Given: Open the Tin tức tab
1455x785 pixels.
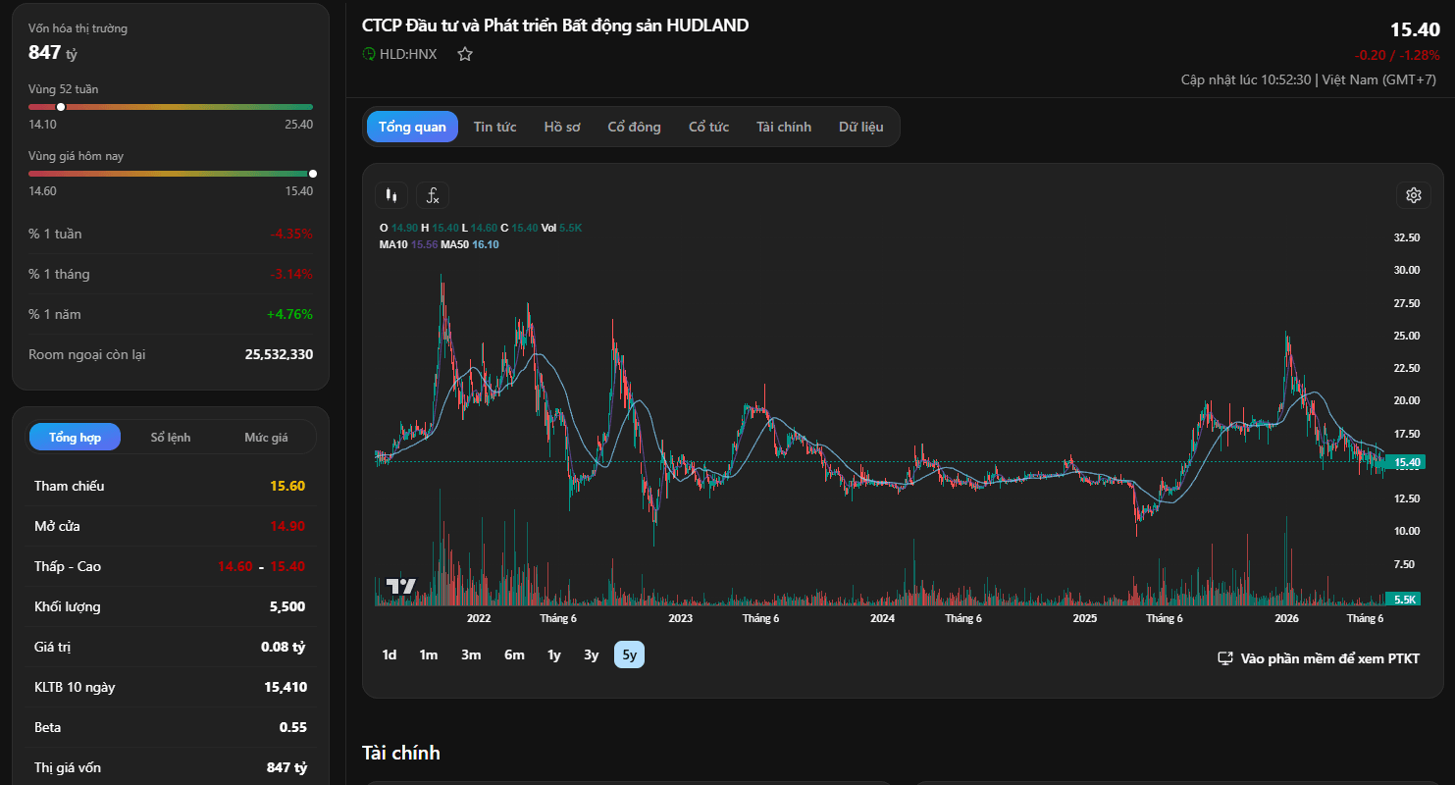Looking at the screenshot, I should (x=494, y=127).
